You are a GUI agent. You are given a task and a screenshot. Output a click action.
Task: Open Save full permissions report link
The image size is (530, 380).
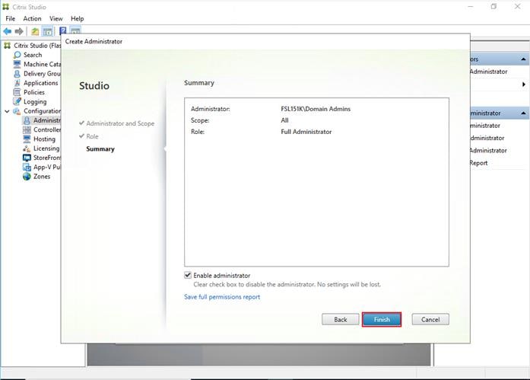(222, 297)
